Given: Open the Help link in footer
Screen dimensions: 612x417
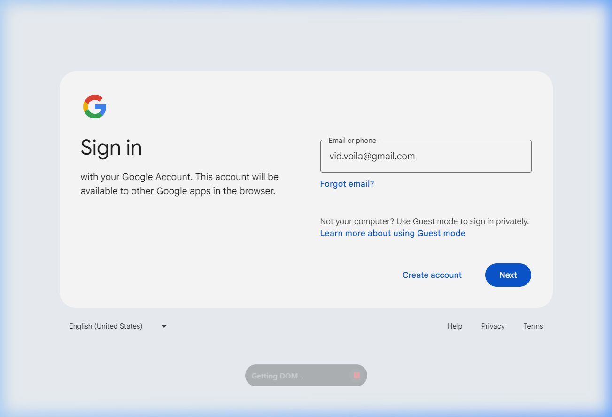Looking at the screenshot, I should 455,326.
